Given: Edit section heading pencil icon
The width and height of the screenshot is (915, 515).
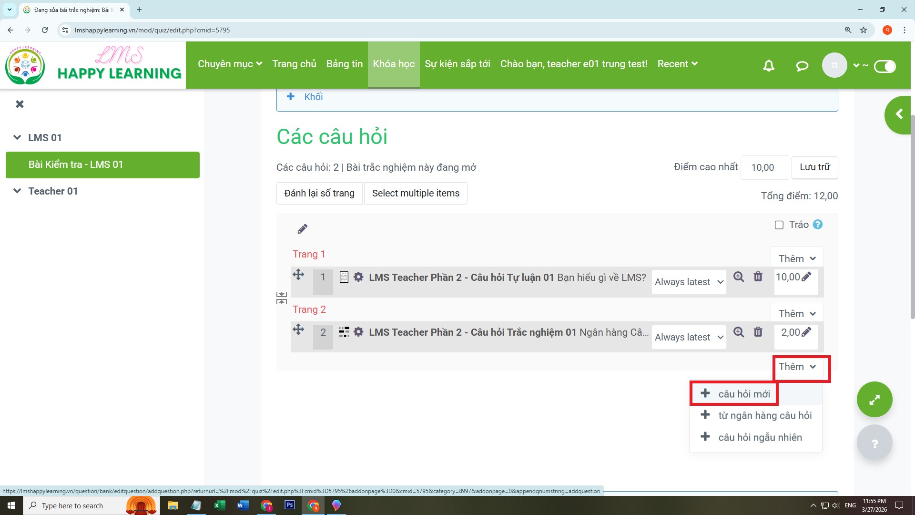Looking at the screenshot, I should pyautogui.click(x=302, y=229).
